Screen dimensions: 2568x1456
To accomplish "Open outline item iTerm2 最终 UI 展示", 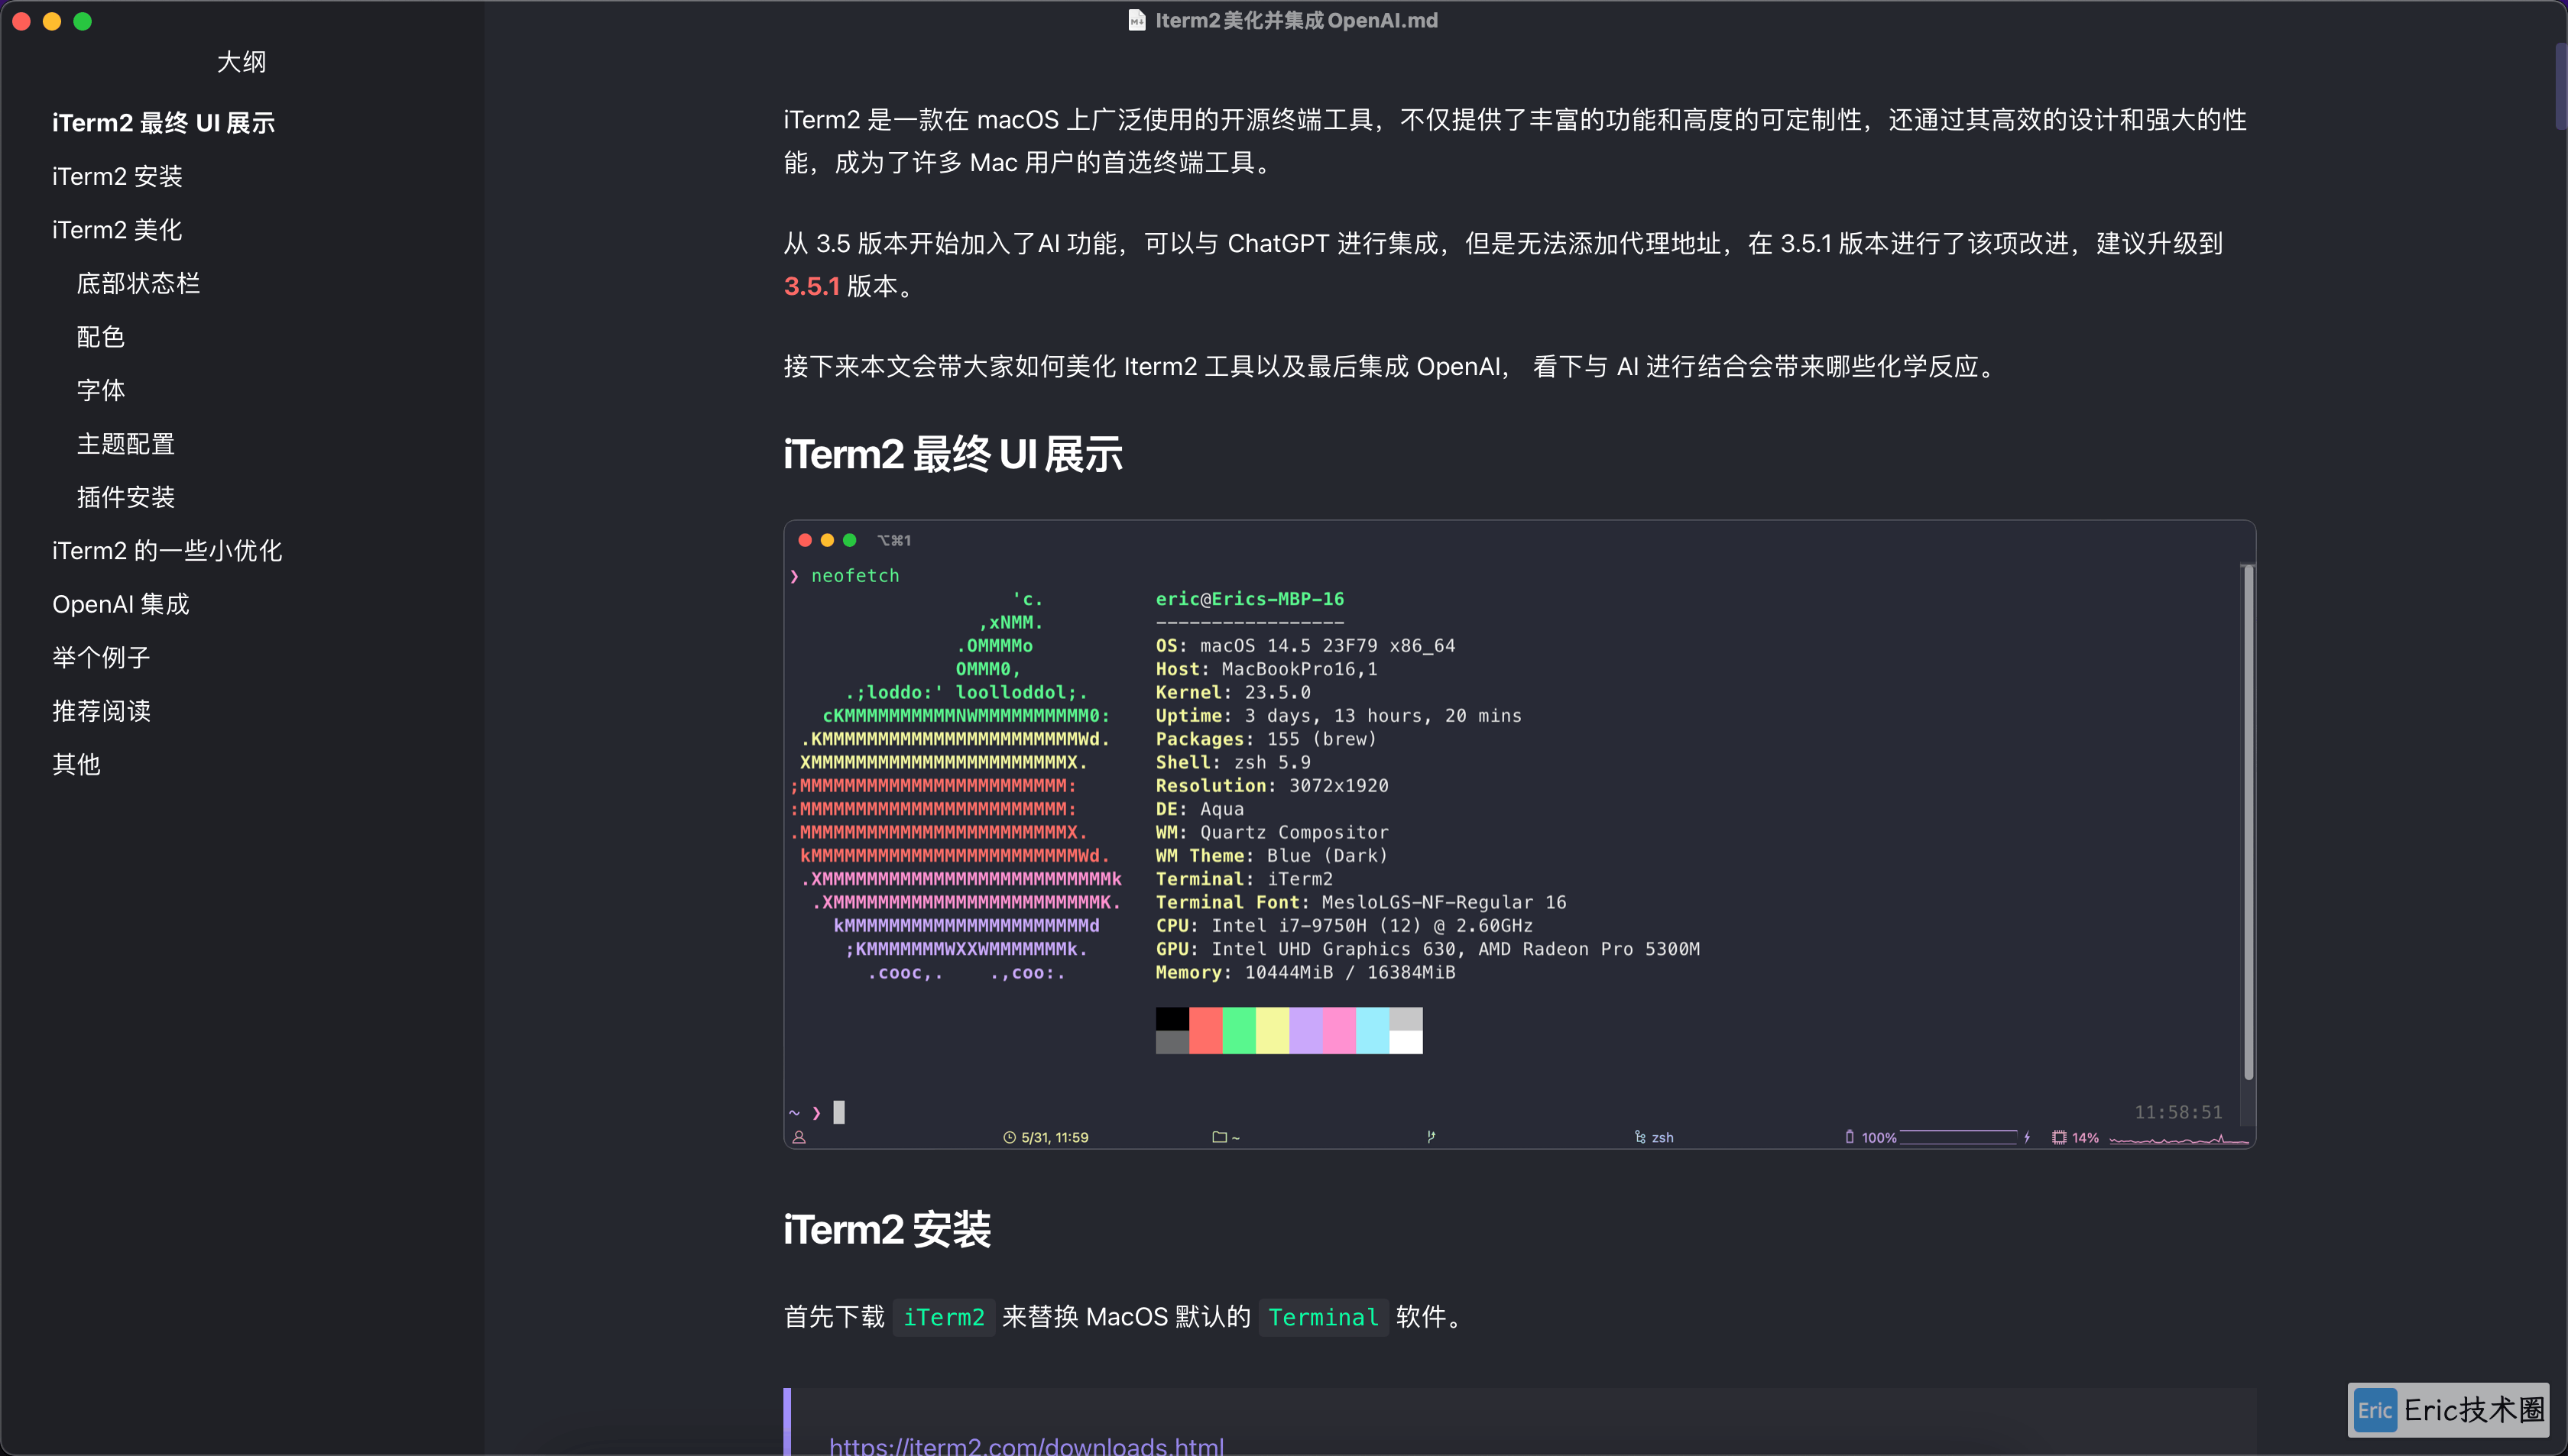I will 163,123.
